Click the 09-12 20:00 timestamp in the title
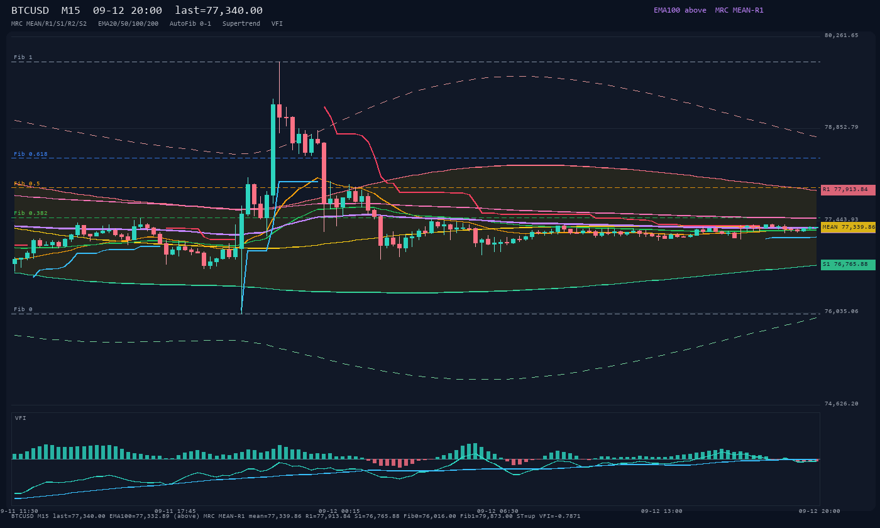This screenshot has height=528, width=880. click(127, 11)
